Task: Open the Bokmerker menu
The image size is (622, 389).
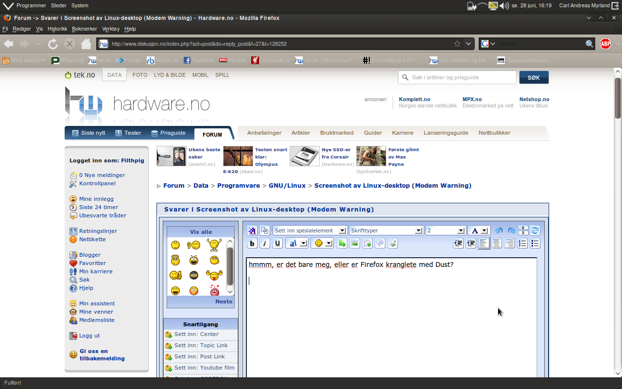Action: [84, 29]
